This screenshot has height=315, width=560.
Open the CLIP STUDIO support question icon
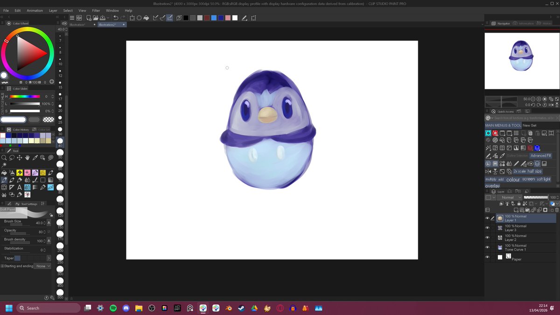coord(179,18)
